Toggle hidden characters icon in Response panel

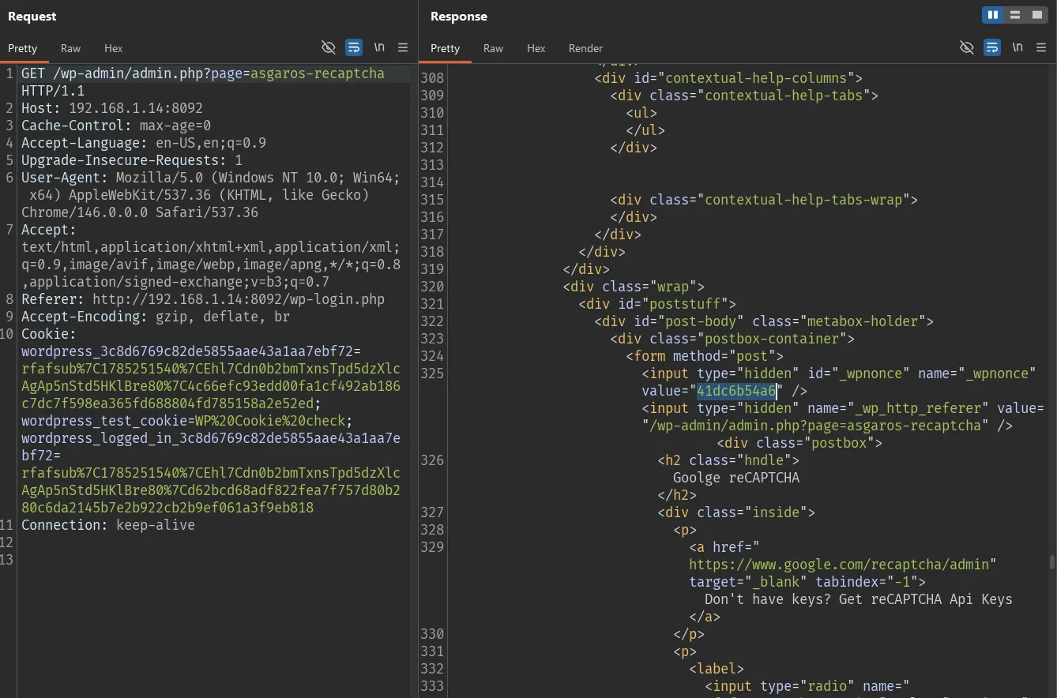[x=967, y=47]
